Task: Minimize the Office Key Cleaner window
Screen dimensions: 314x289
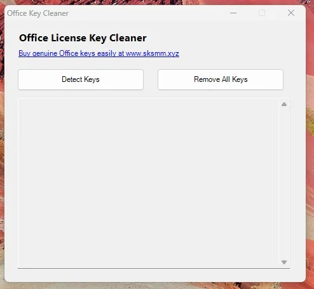Action: tap(233, 13)
